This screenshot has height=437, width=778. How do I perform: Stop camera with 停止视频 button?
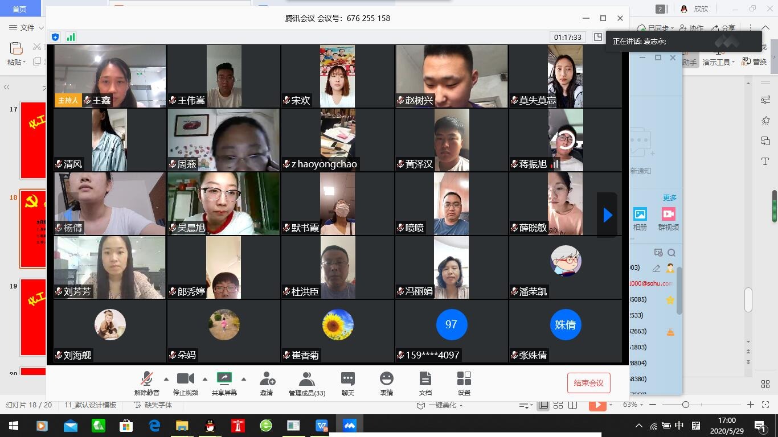tap(186, 384)
